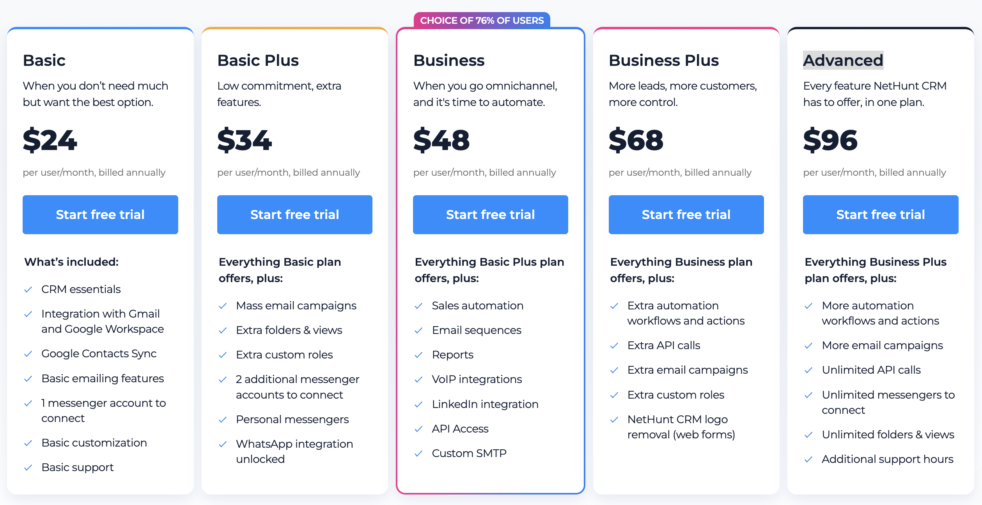Start free trial for Basic plan

100,215
